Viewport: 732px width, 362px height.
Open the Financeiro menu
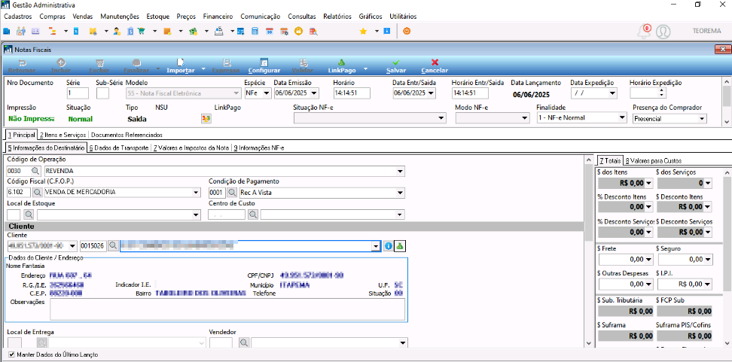coord(218,17)
